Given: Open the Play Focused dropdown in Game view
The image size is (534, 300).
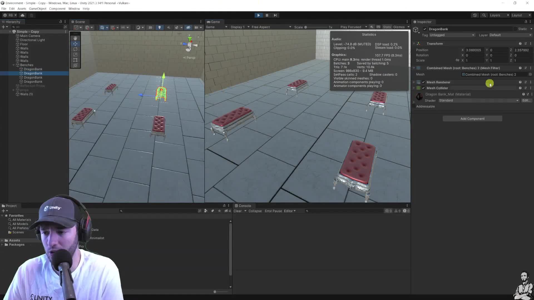Looking at the screenshot, I should pyautogui.click(x=353, y=27).
